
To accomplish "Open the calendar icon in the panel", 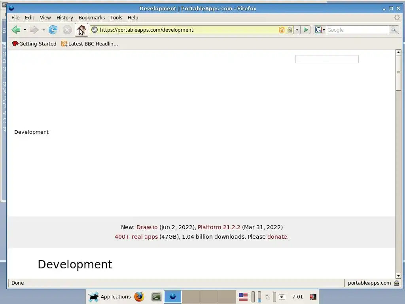I will point(282,297).
